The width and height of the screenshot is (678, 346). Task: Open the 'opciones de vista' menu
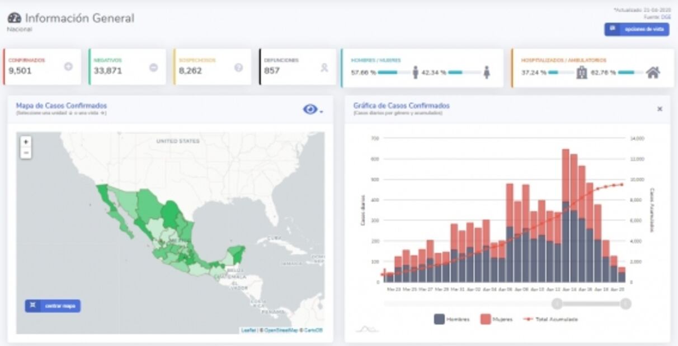pos(637,29)
